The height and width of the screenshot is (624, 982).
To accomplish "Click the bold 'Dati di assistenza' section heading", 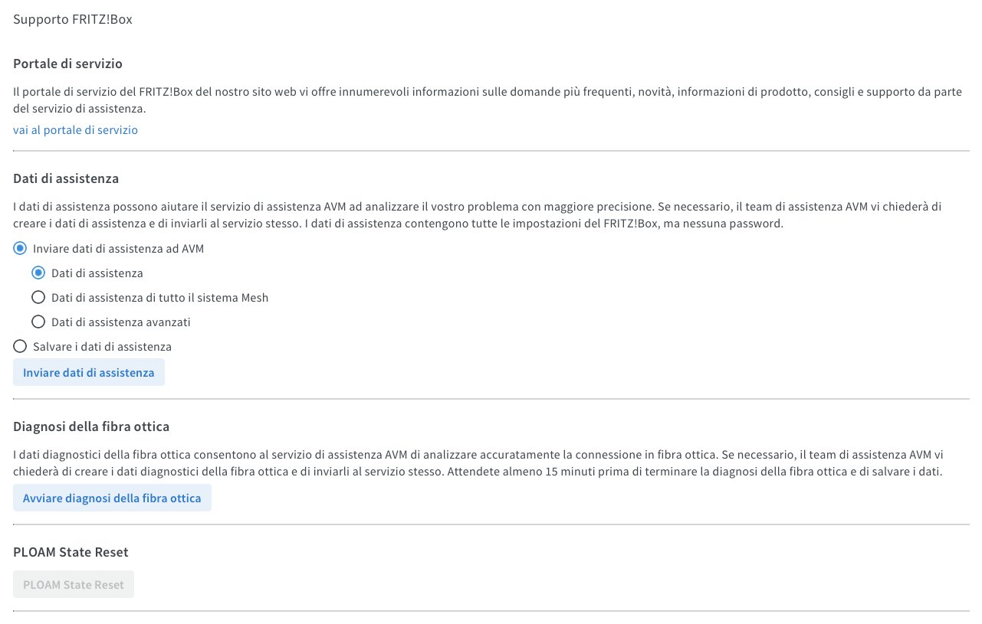I will coord(66,179).
